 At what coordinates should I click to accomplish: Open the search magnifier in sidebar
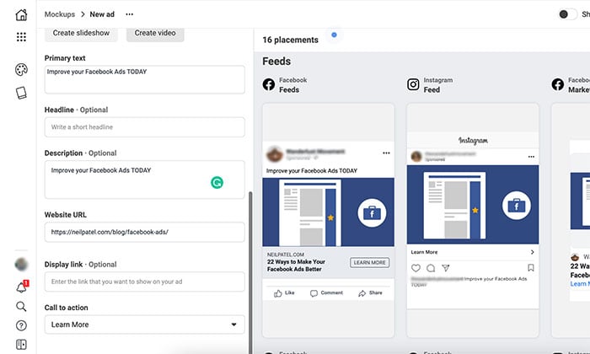pos(21,307)
